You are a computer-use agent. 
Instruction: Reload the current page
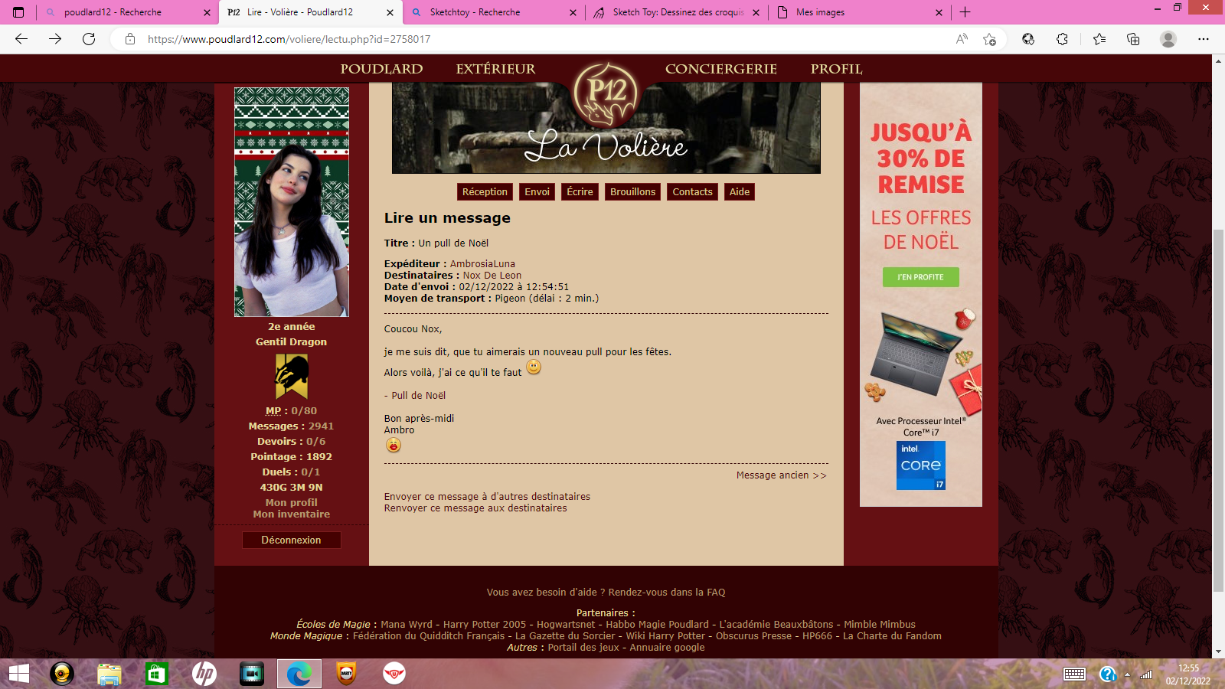89,39
